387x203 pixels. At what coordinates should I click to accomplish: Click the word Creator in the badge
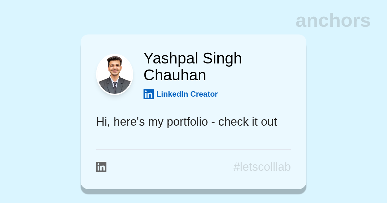coord(204,94)
